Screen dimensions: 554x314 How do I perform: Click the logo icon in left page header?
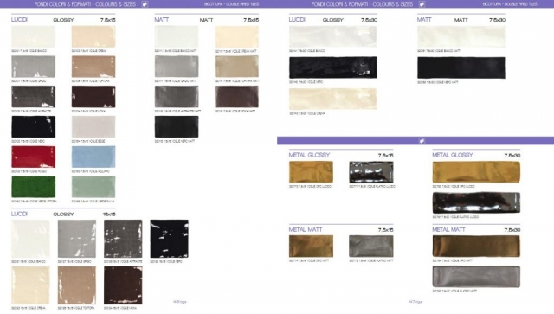tap(145, 4)
